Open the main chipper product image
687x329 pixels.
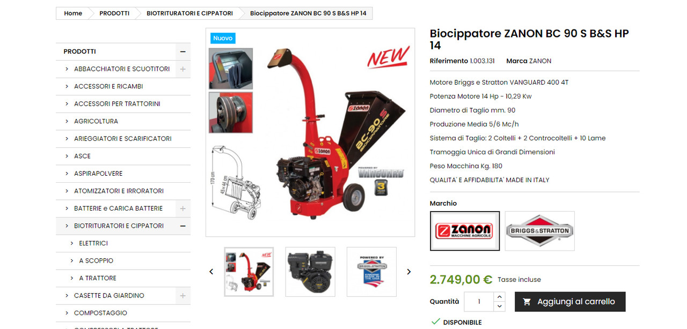click(310, 132)
